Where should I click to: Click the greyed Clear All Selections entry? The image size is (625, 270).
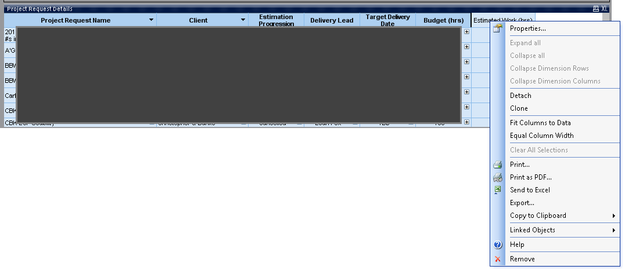562,150
